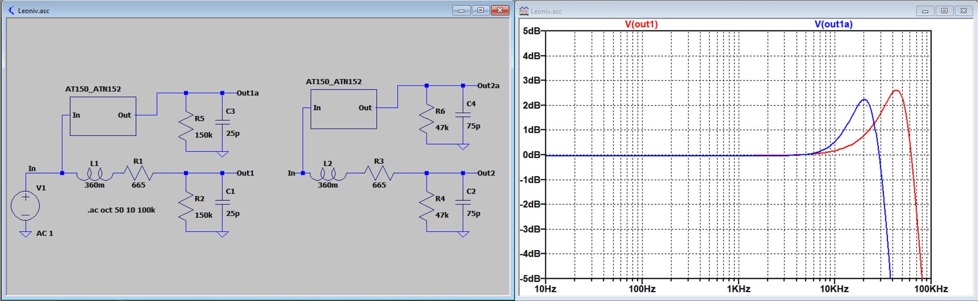Click the schematic window's LTspice title icon
Image resolution: width=978 pixels, height=301 pixels.
point(11,10)
